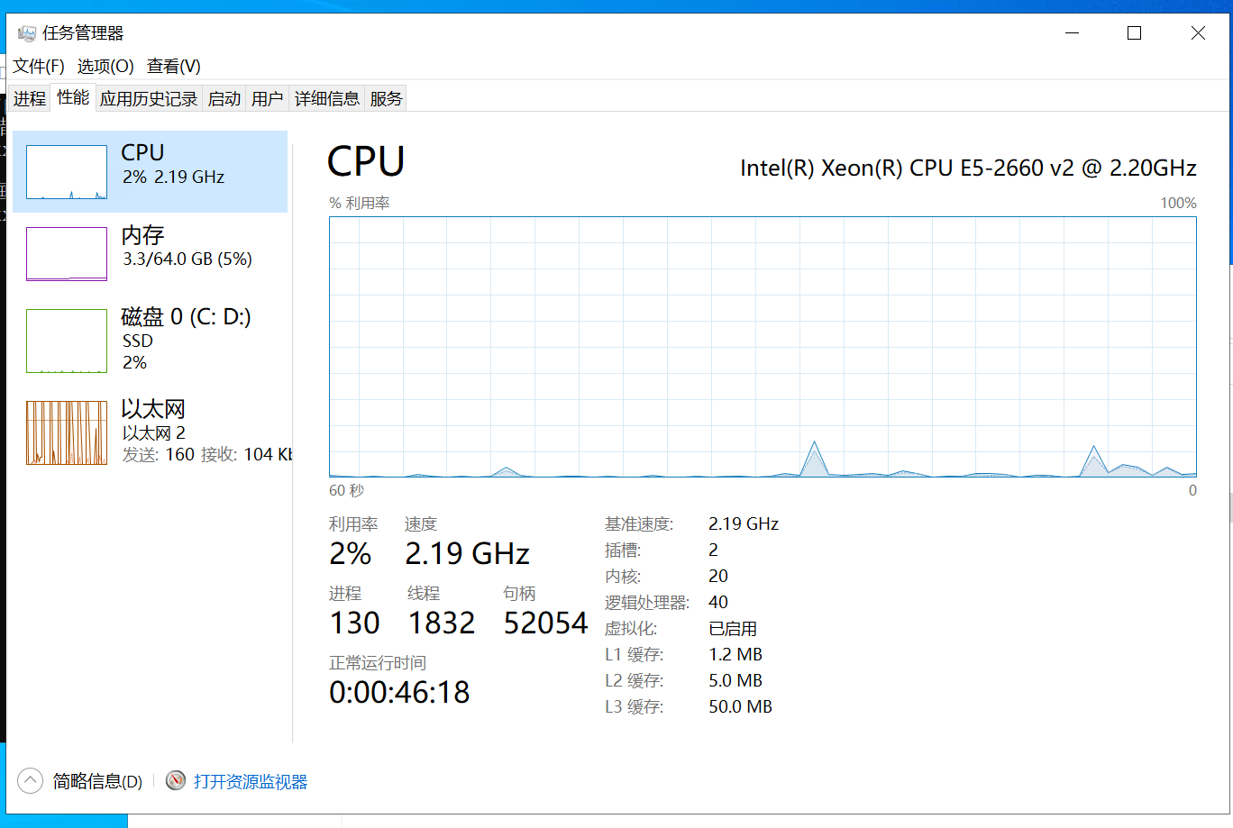The image size is (1233, 828).
Task: Open the 打开资源监视器 link
Action: (251, 781)
